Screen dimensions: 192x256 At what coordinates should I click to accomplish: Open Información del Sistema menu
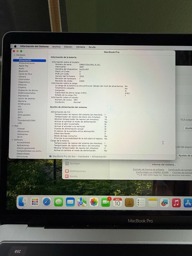point(34,46)
